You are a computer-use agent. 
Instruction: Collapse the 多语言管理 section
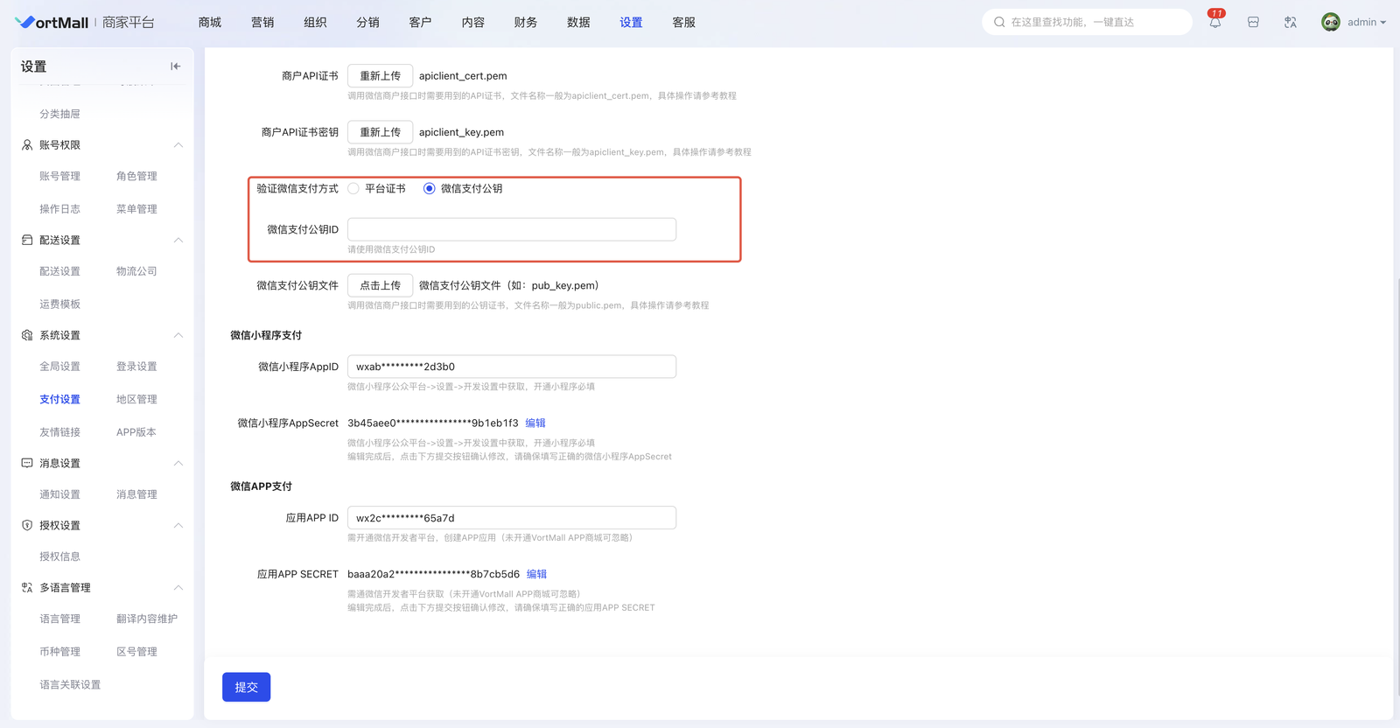pyautogui.click(x=178, y=588)
